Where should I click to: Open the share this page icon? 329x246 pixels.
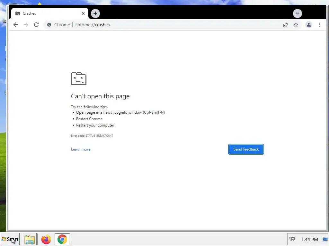(286, 25)
